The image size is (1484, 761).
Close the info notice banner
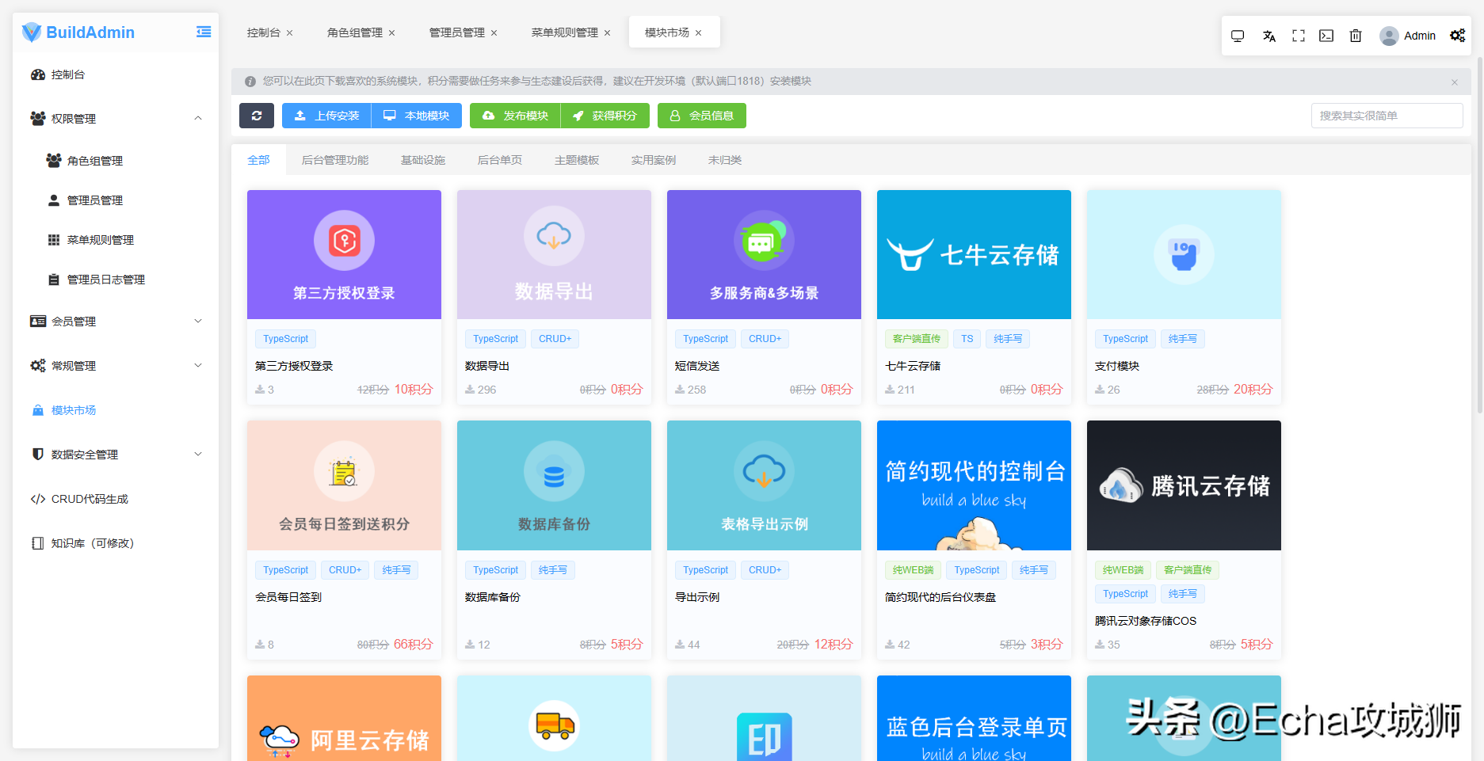1455,82
